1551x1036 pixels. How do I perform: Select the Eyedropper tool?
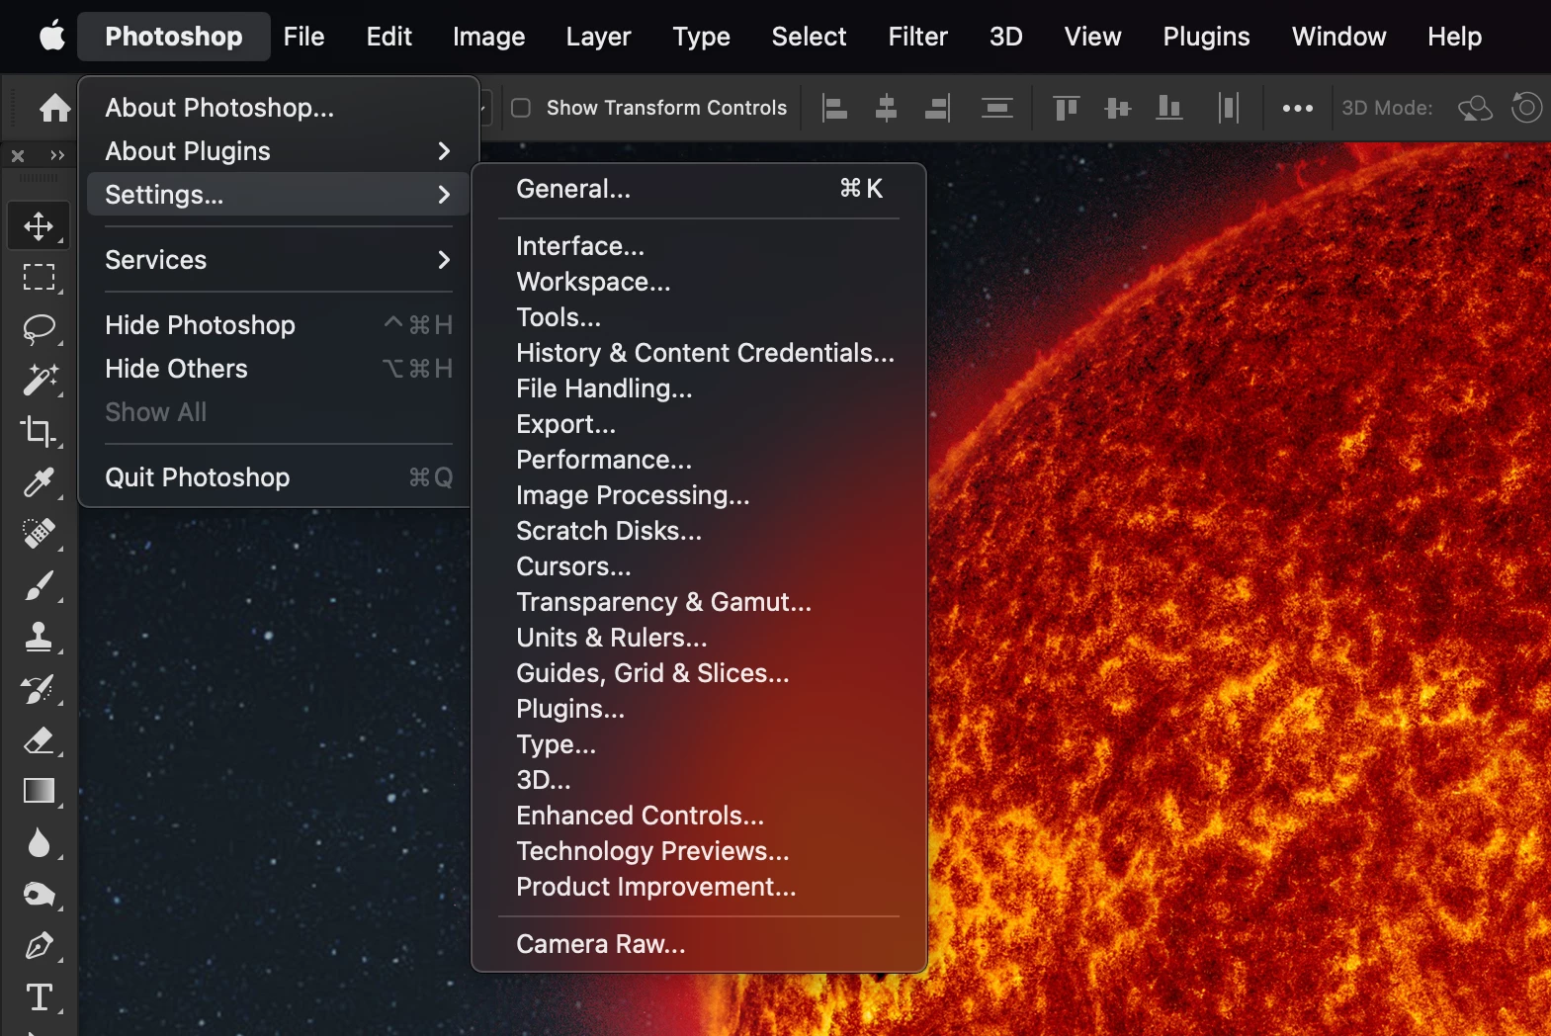coord(39,482)
